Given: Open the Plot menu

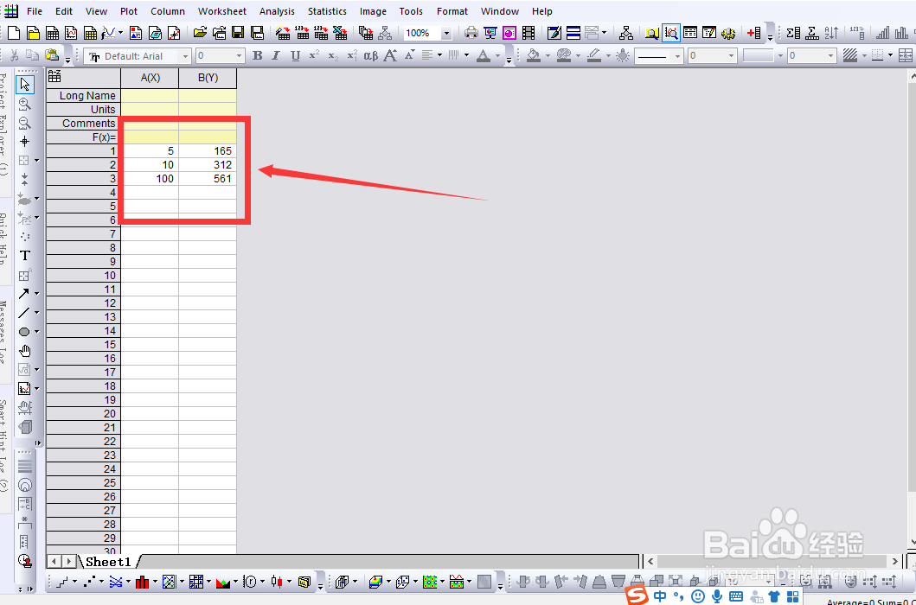Looking at the screenshot, I should 129,11.
